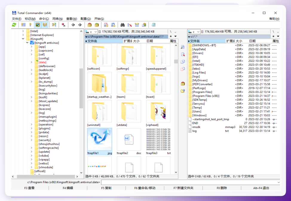Screen dimensions: 291x201
Task: Open the 配置(O) menu
Action: 85,19
